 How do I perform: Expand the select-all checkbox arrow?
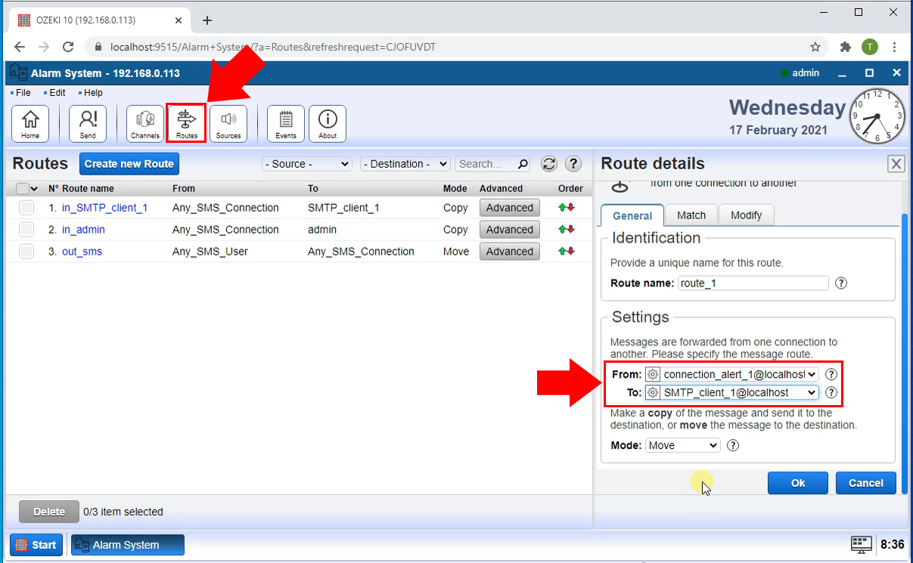click(34, 188)
